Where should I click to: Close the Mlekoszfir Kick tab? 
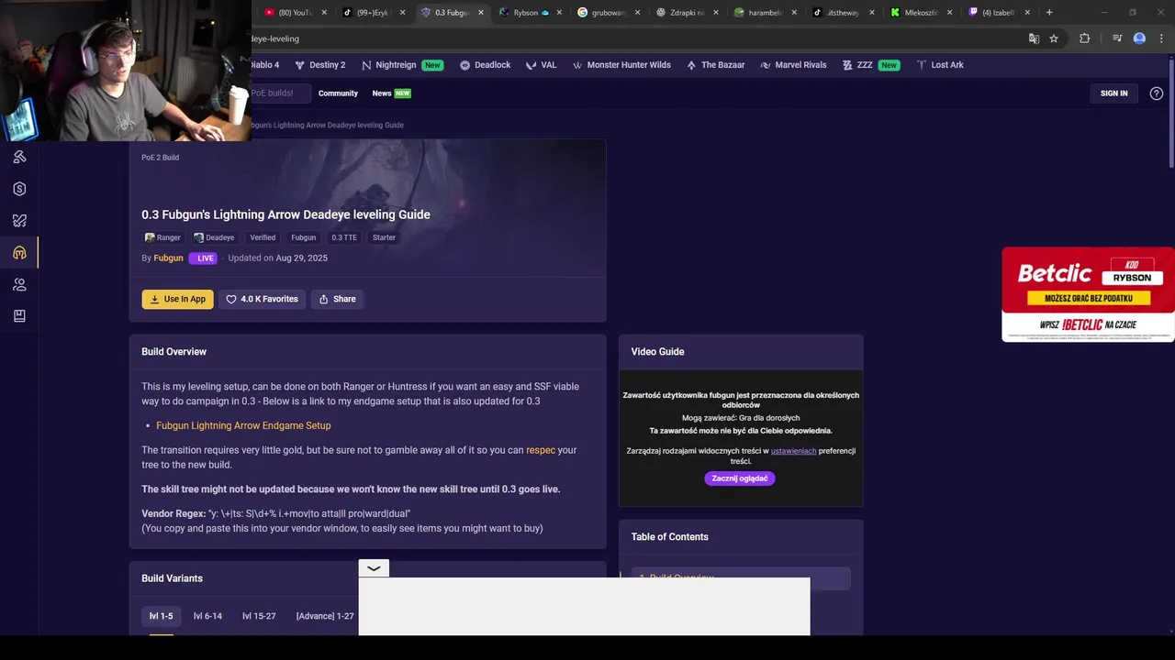[949, 13]
